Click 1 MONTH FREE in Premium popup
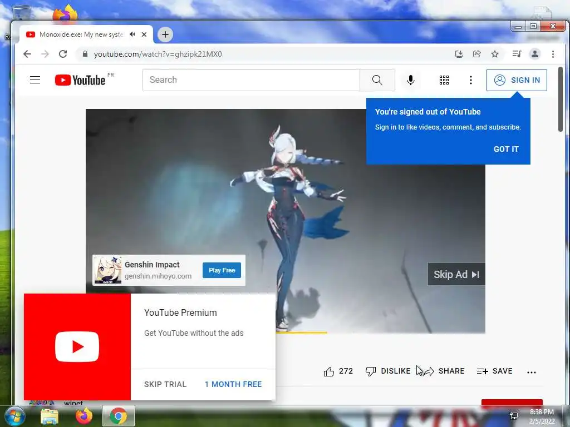 (x=233, y=384)
